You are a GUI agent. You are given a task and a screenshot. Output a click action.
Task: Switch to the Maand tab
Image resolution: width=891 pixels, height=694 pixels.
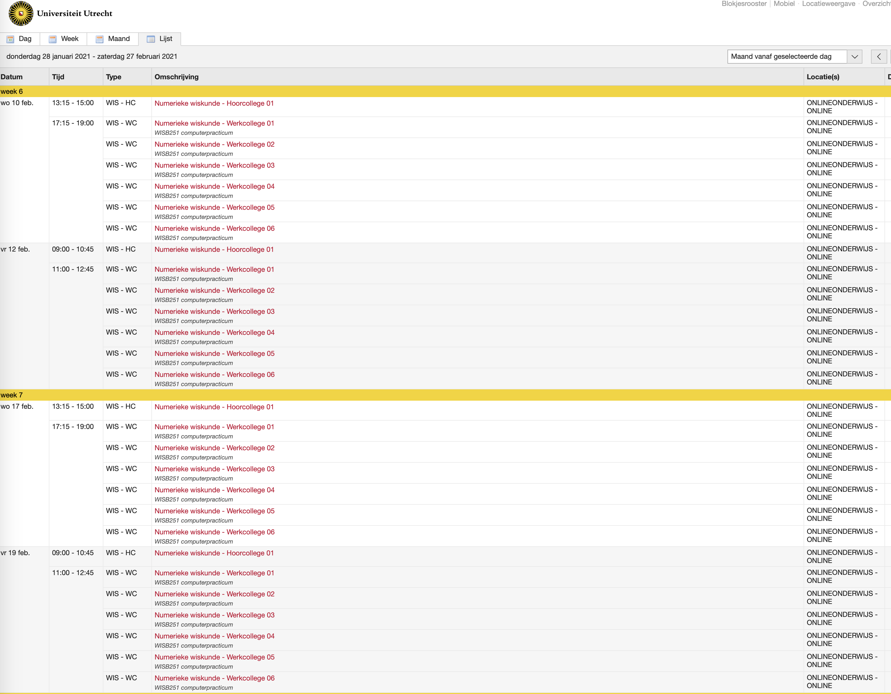coord(119,39)
